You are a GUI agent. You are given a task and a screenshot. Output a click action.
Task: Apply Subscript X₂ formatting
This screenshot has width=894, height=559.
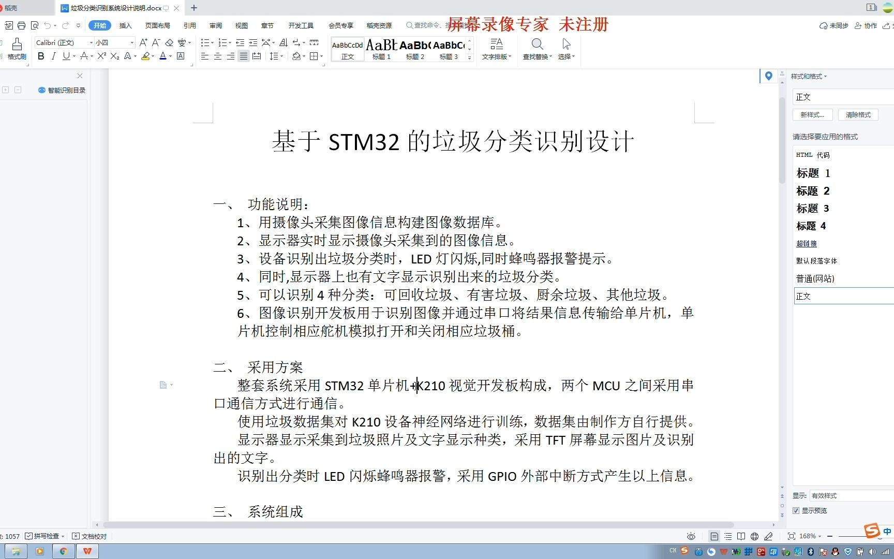(x=115, y=56)
